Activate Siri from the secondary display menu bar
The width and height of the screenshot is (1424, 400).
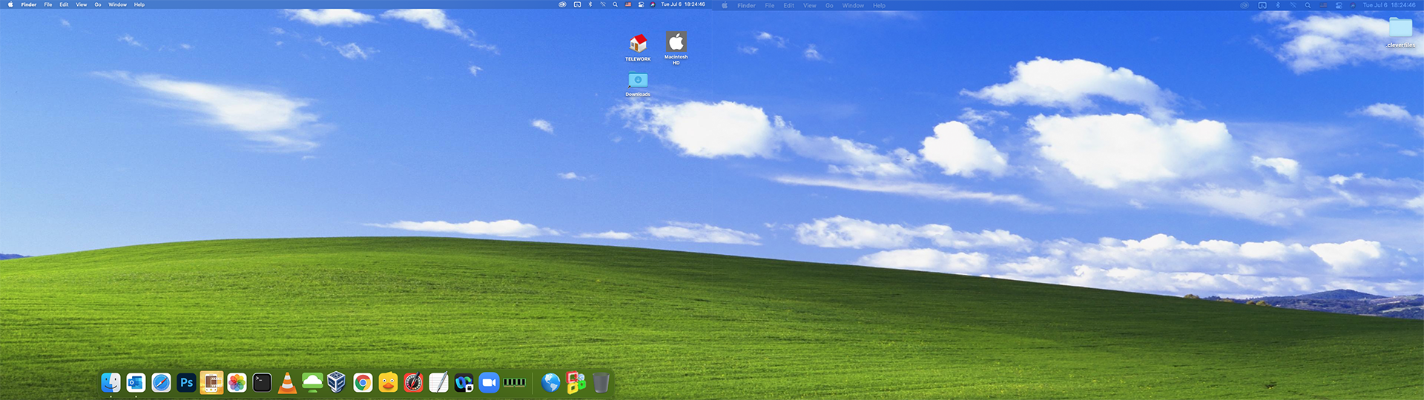pos(1353,5)
